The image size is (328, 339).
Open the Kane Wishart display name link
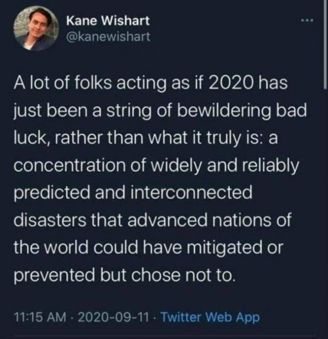pos(108,21)
